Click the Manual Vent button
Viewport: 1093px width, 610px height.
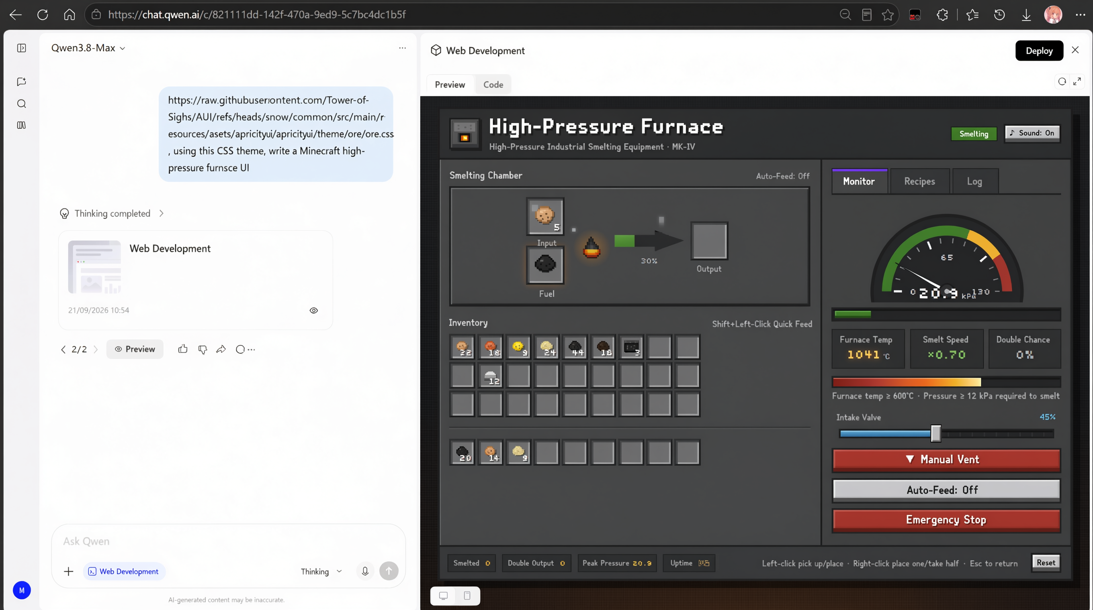946,460
